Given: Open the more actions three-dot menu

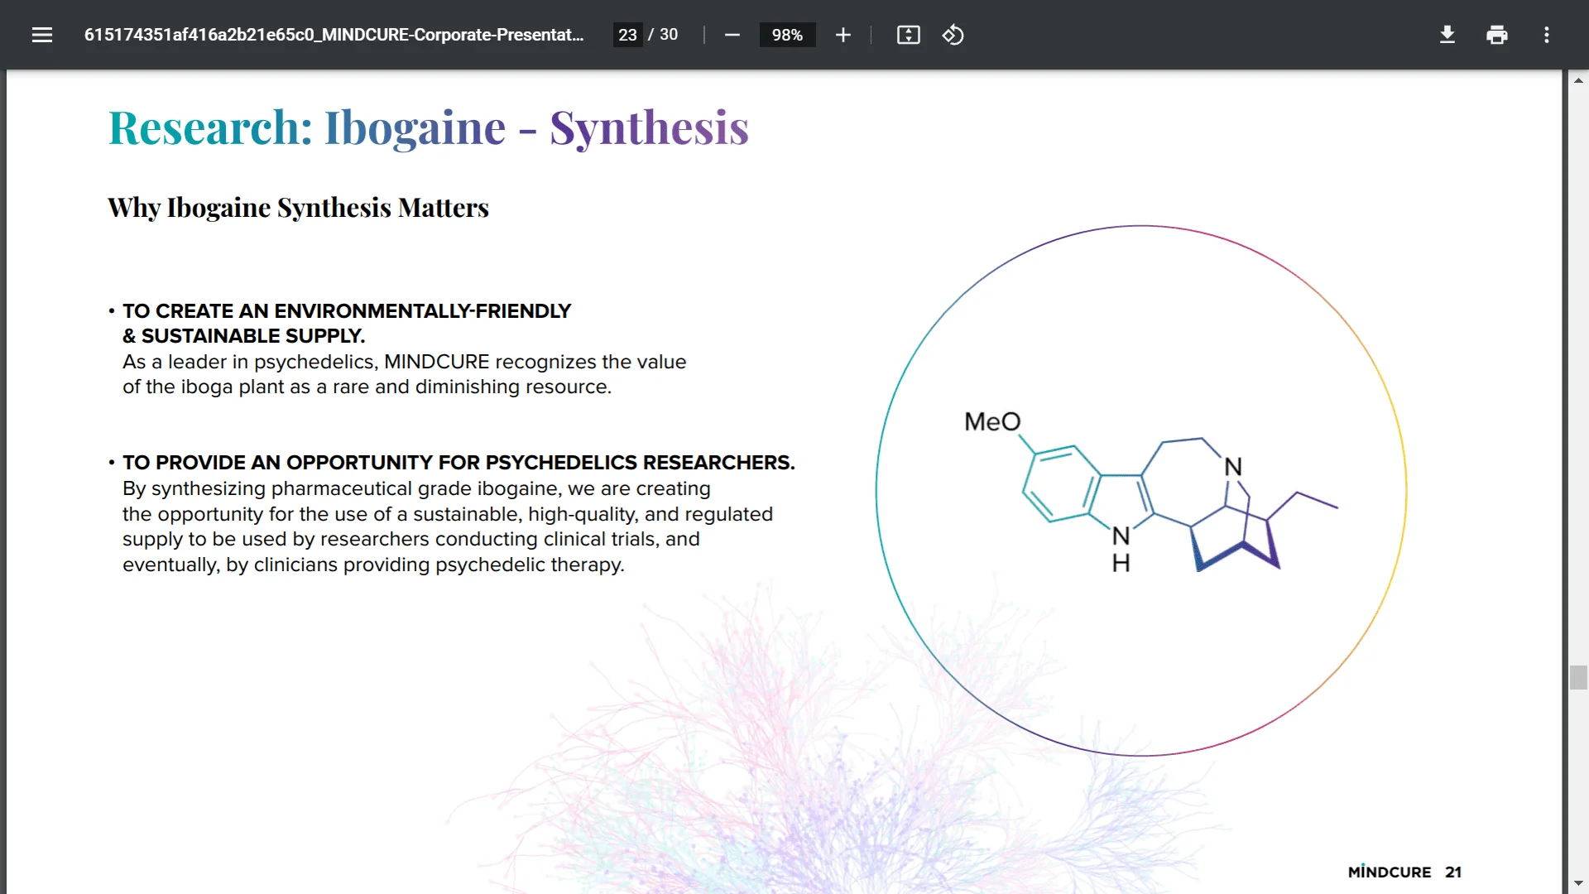Looking at the screenshot, I should click(1546, 35).
